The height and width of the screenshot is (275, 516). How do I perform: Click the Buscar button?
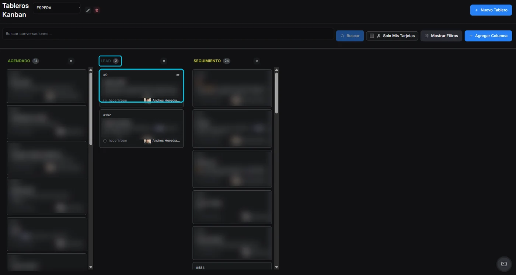pos(350,36)
